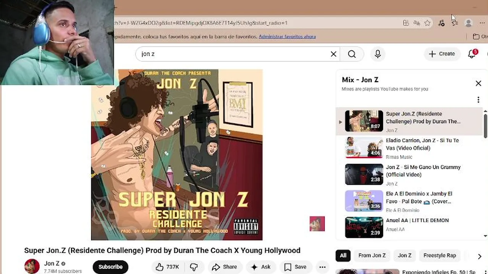Select the Jon Z filter chip
This screenshot has height=274, width=488.
click(x=404, y=255)
